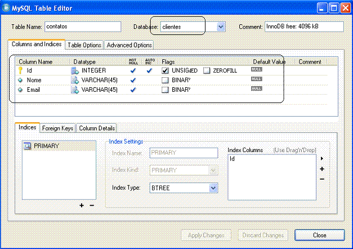Screen dimensions: 353x249
Task: Click the diamond column icon beside Email
Action: tap(20, 90)
